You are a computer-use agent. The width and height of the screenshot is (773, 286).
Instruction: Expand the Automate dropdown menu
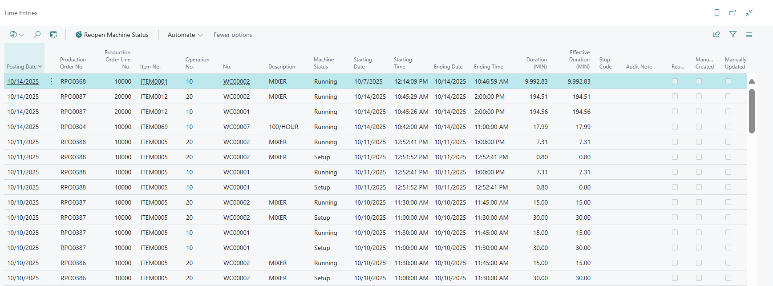185,35
